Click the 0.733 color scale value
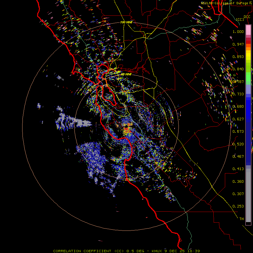This screenshot has width=253, height=253. [238, 94]
